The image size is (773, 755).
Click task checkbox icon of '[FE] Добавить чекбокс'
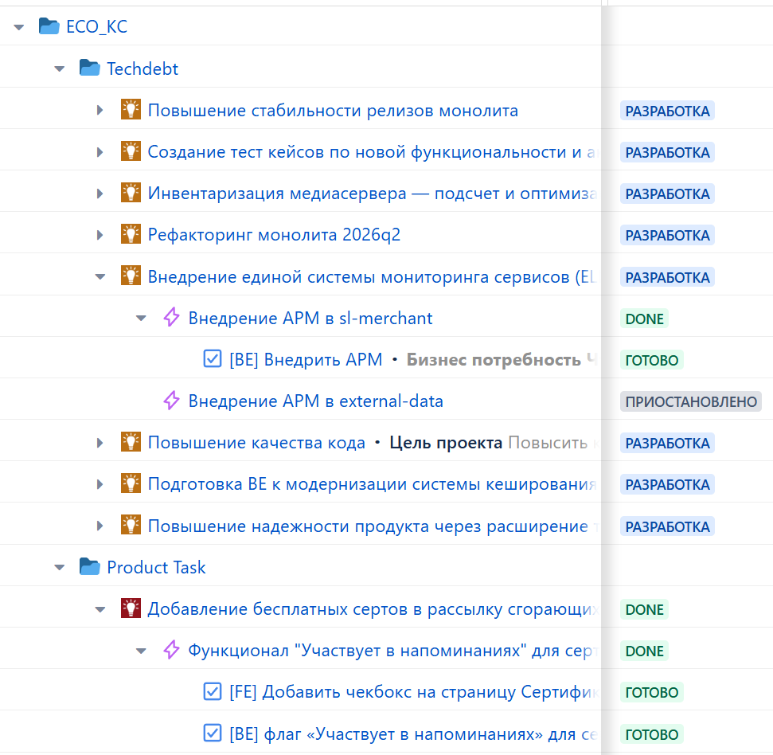click(x=213, y=691)
